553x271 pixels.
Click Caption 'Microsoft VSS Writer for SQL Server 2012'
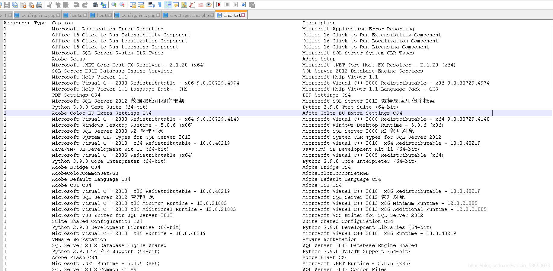tap(112, 215)
